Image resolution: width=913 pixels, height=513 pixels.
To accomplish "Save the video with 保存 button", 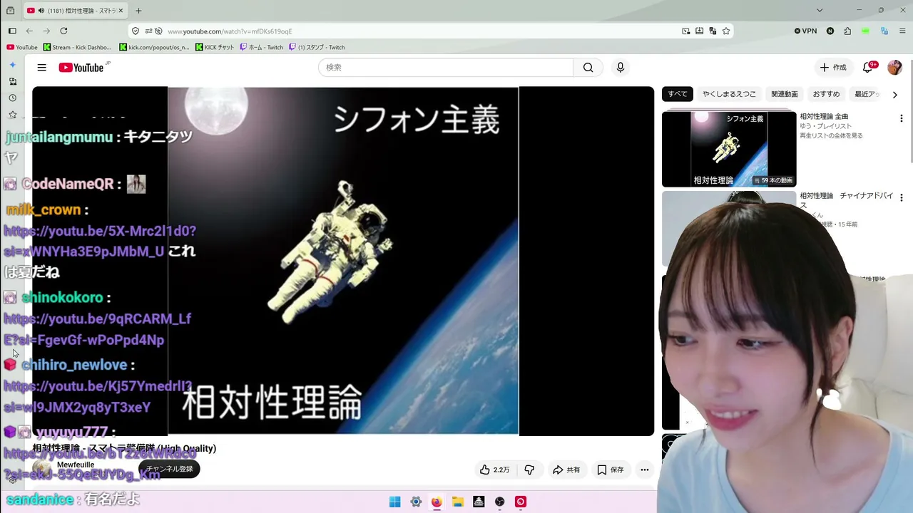I will point(611,470).
